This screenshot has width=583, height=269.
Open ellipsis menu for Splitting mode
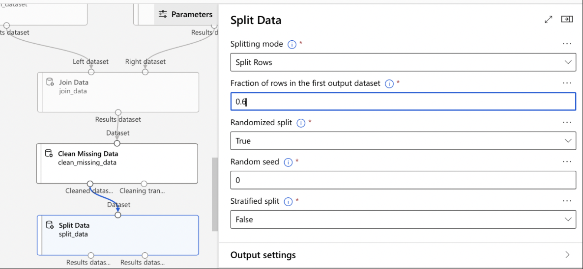tap(567, 44)
